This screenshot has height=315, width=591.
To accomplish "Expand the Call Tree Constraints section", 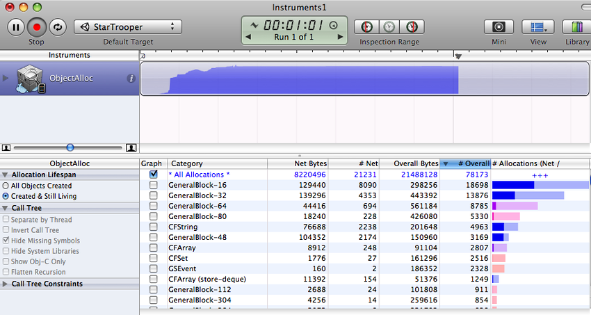I will tap(6, 284).
